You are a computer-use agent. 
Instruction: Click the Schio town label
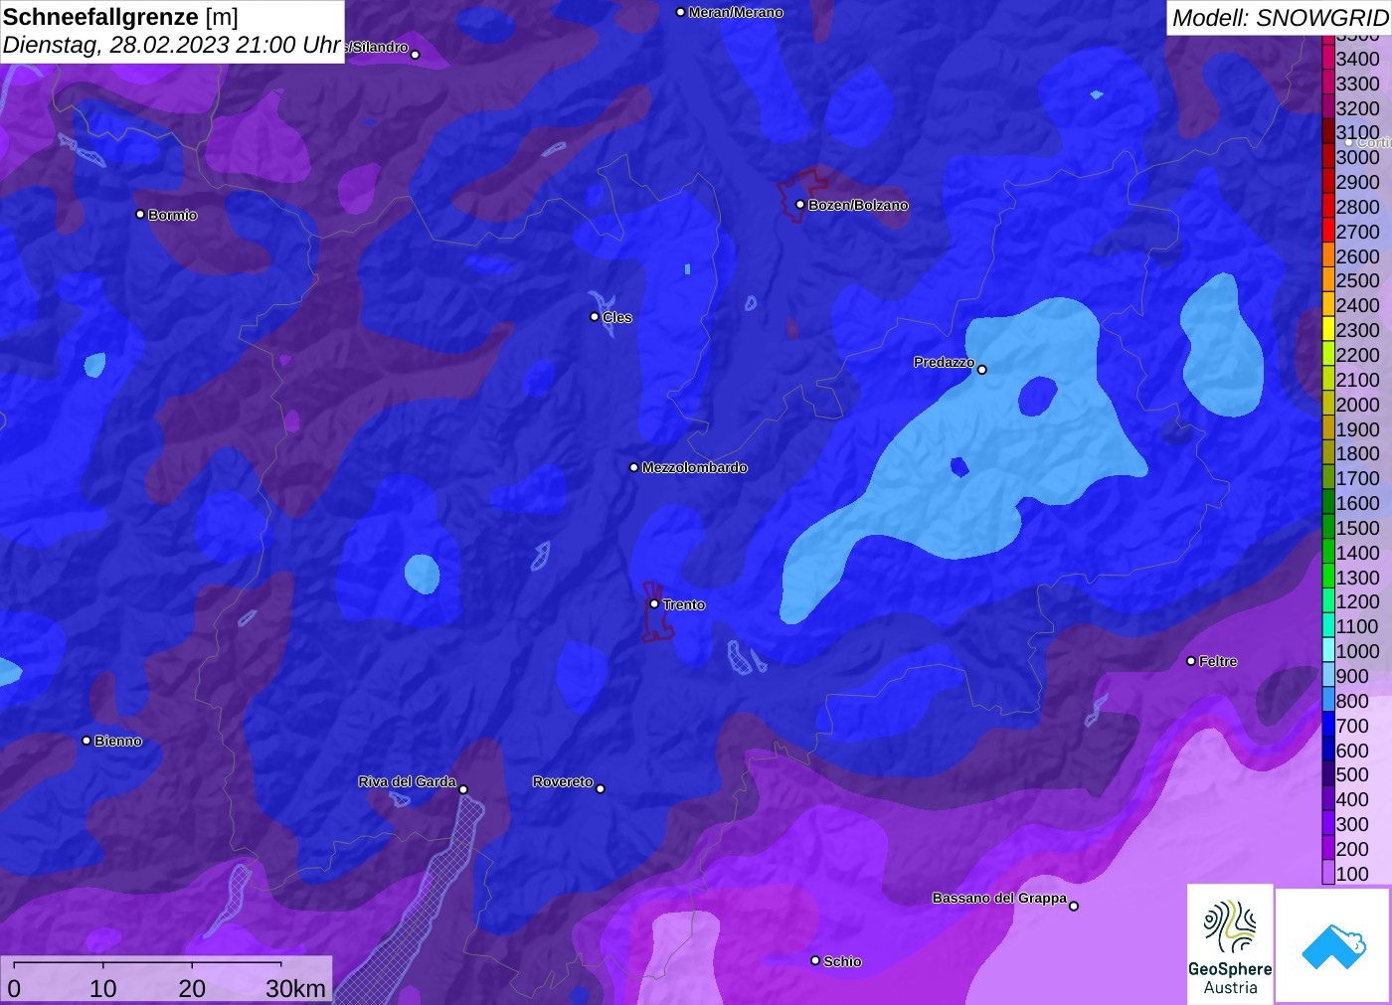click(842, 961)
